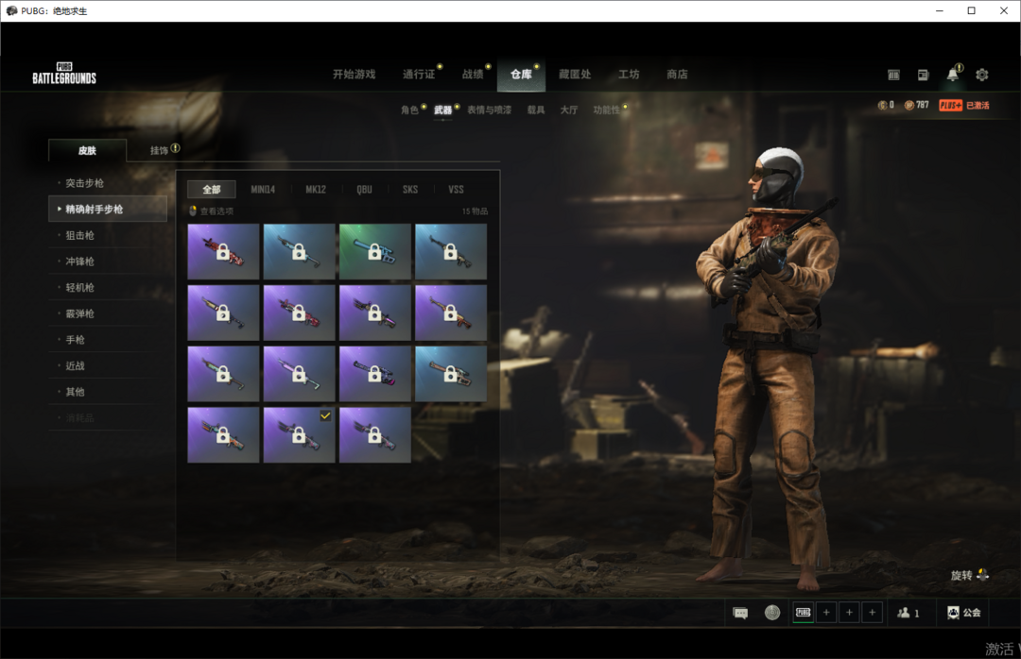Screen dimensions: 1021x659
Task: Switch to the 挂饰 tab
Action: [x=160, y=150]
